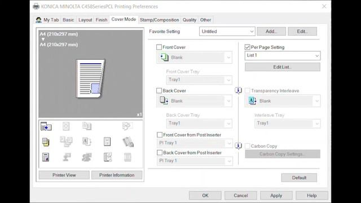The image size is (361, 203).
Task: Open the Interleave Tray dropdown
Action: click(x=287, y=123)
